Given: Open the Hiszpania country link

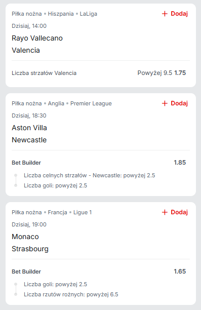Looking at the screenshot, I should tap(61, 14).
